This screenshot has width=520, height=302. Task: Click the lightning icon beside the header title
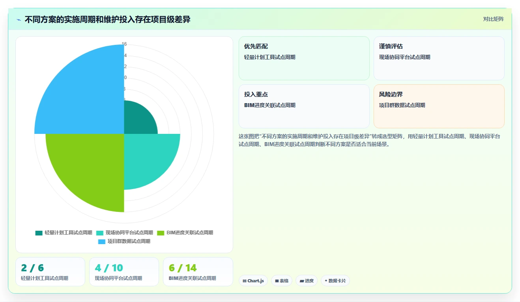(19, 19)
